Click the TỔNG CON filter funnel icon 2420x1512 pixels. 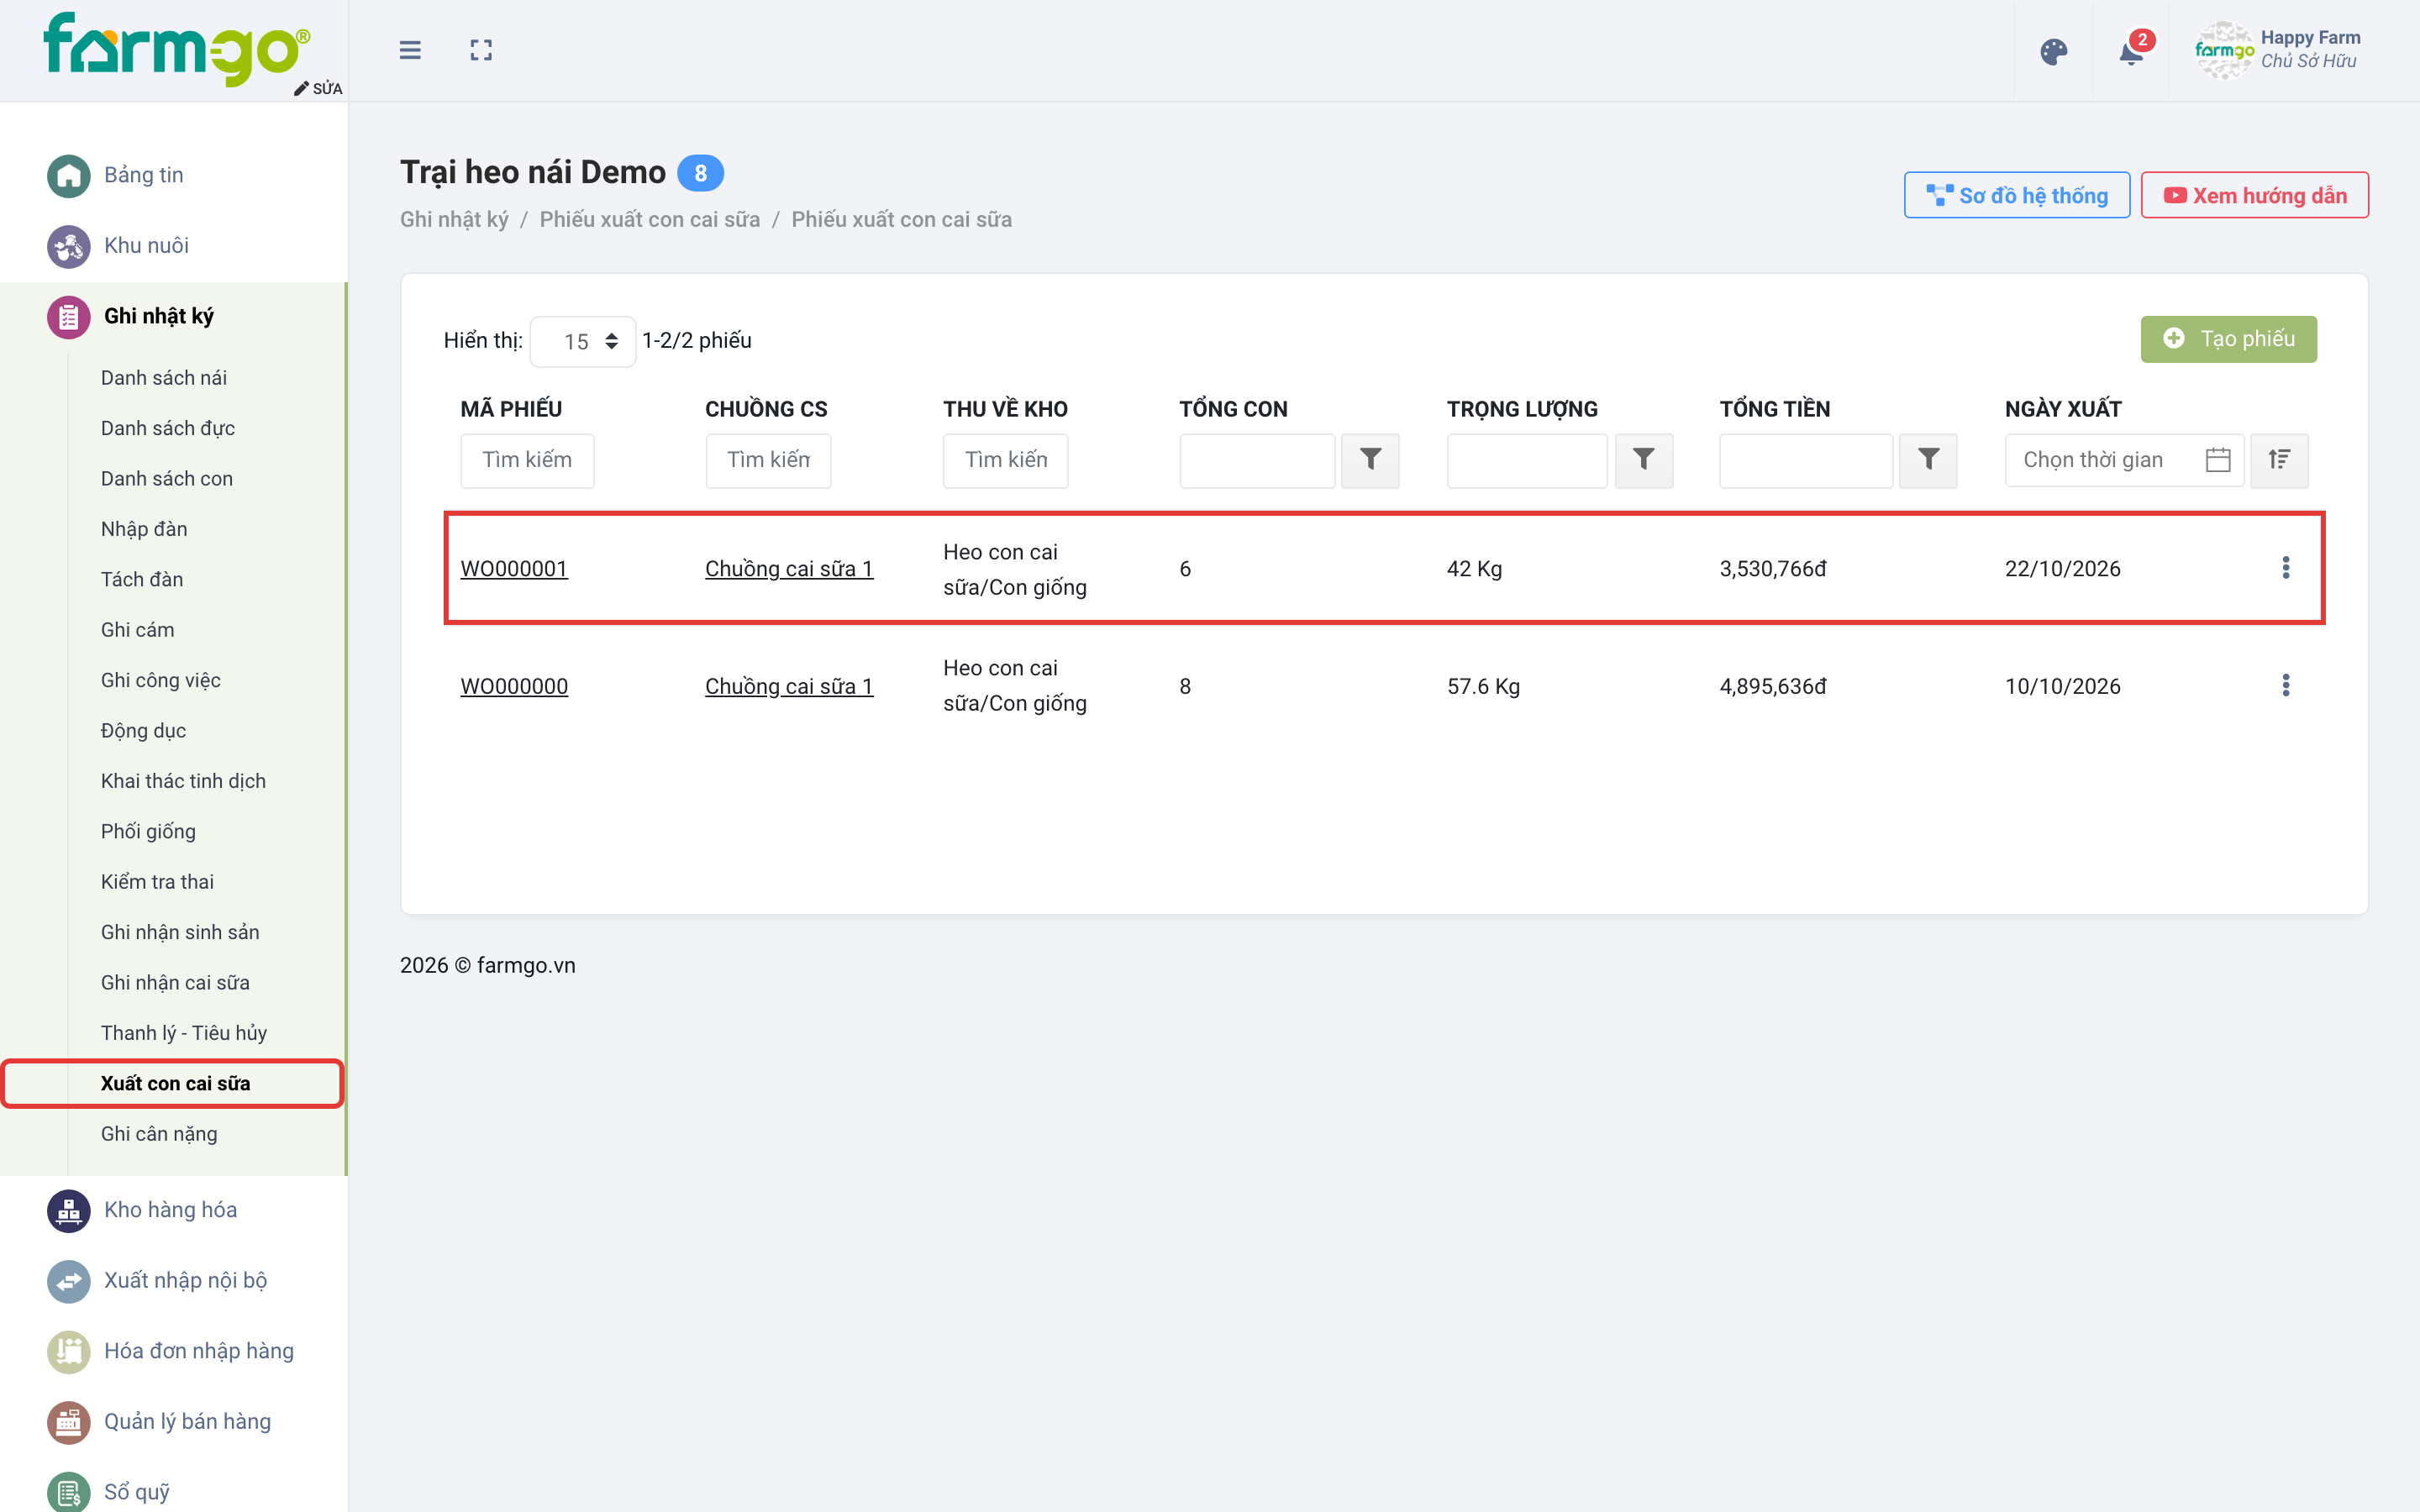pyautogui.click(x=1370, y=460)
